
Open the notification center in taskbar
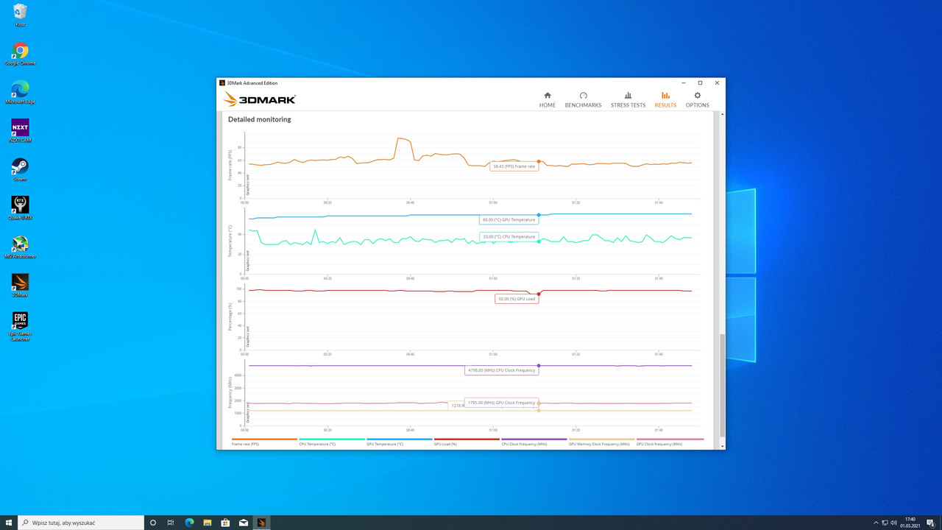930,523
